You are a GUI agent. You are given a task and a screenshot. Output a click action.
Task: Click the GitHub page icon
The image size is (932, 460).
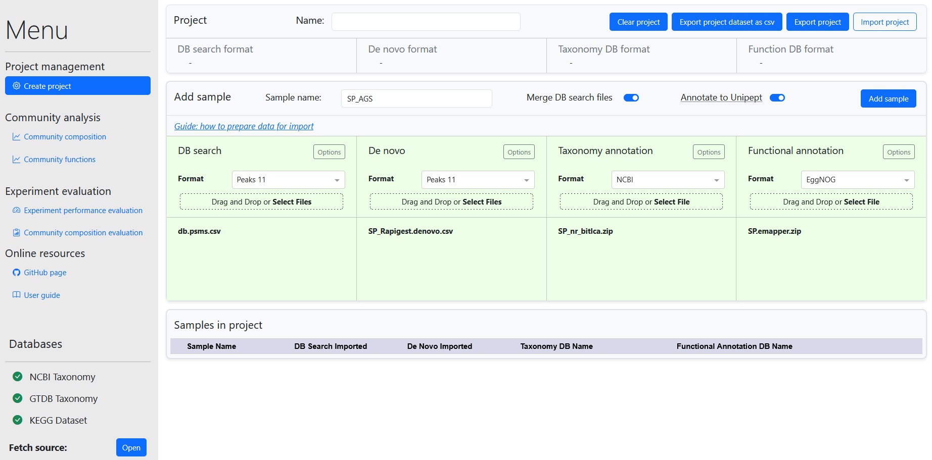(x=16, y=273)
